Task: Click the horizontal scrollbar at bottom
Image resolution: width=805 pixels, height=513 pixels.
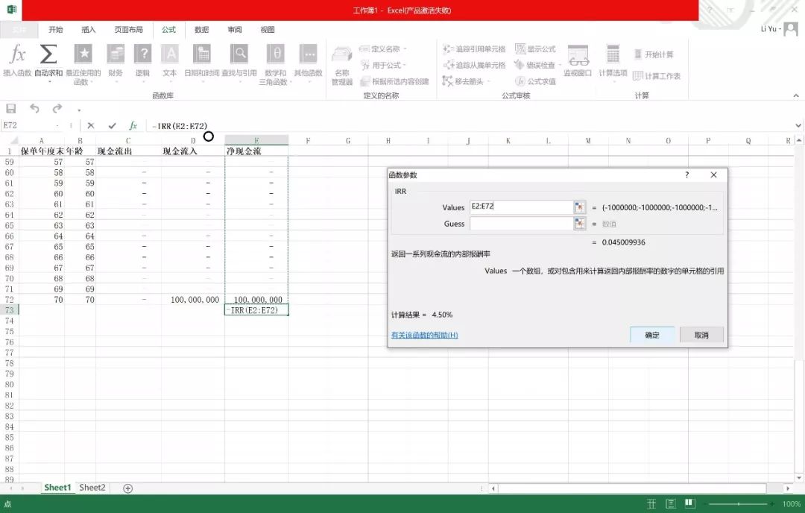Action: [632, 488]
